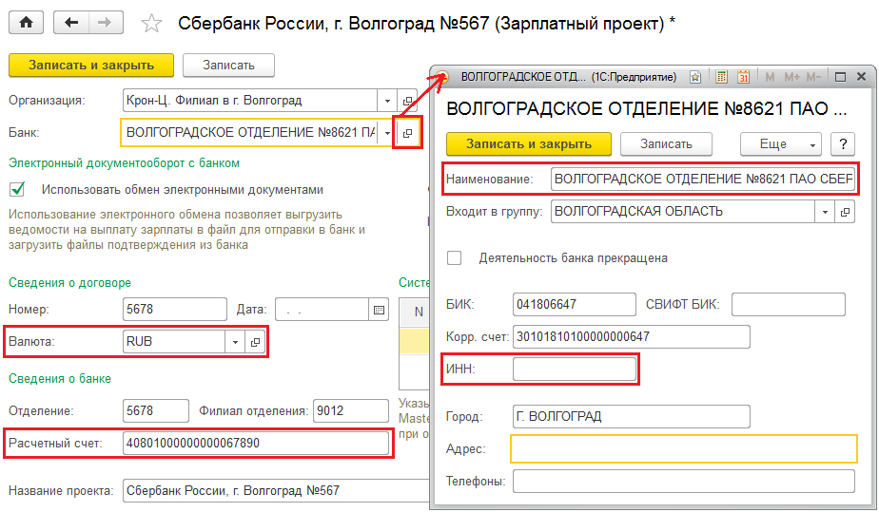Click the Город field
The image size is (879, 512).
[632, 417]
